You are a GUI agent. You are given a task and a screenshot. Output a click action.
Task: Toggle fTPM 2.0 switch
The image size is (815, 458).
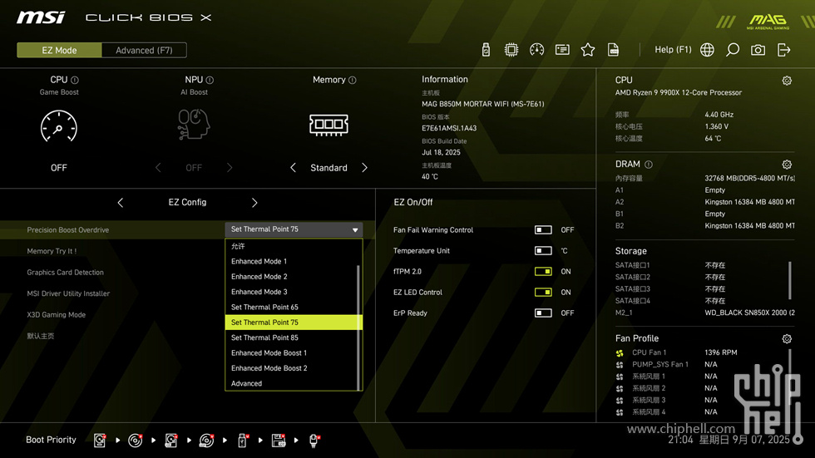pyautogui.click(x=543, y=272)
